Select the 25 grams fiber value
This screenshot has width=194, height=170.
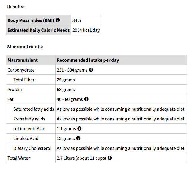(x=66, y=80)
